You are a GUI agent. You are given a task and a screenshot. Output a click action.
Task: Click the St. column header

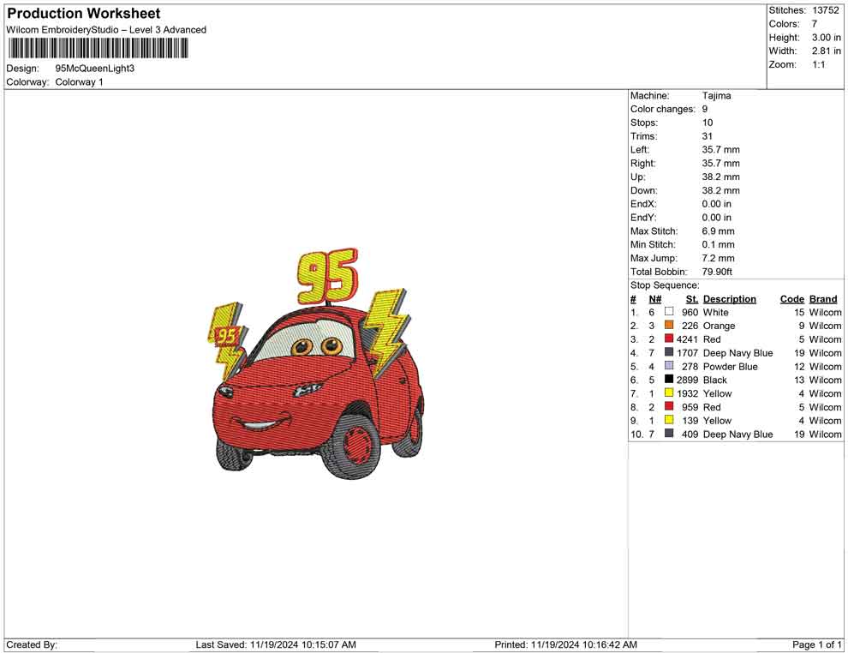692,298
